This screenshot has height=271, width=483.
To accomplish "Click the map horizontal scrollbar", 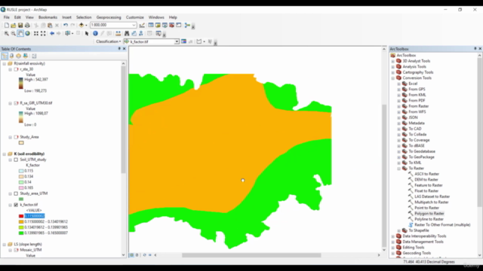I will [x=251, y=255].
